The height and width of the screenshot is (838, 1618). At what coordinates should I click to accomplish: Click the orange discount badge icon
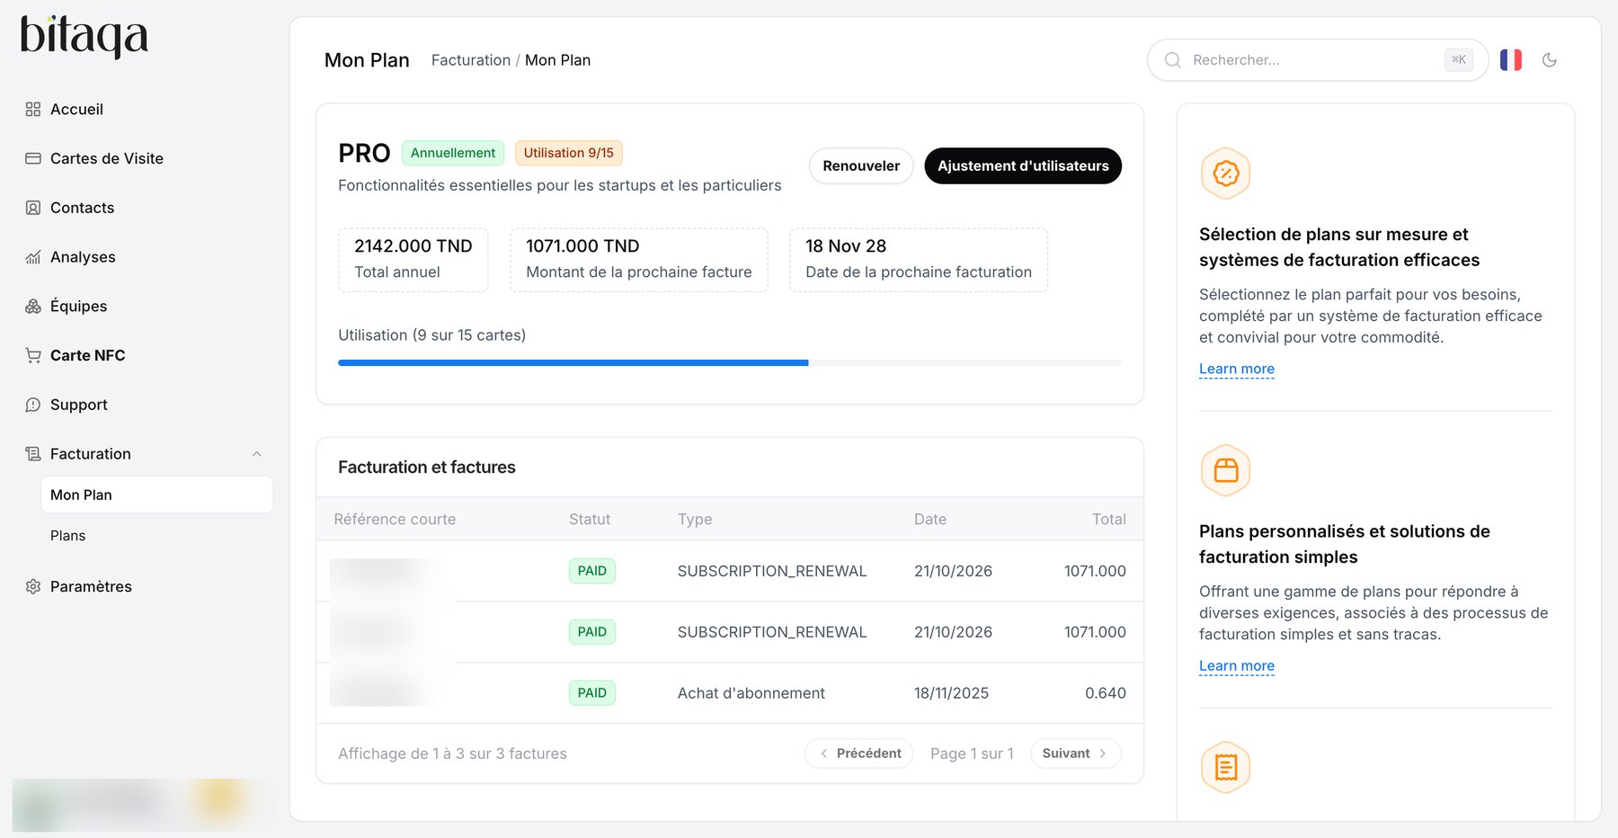pyautogui.click(x=1226, y=174)
